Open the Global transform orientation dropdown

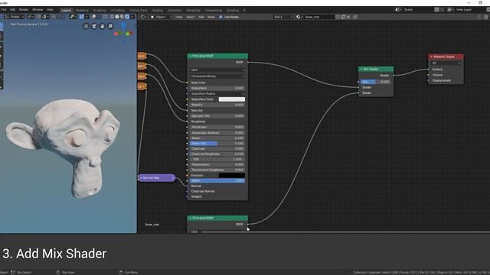point(15,17)
